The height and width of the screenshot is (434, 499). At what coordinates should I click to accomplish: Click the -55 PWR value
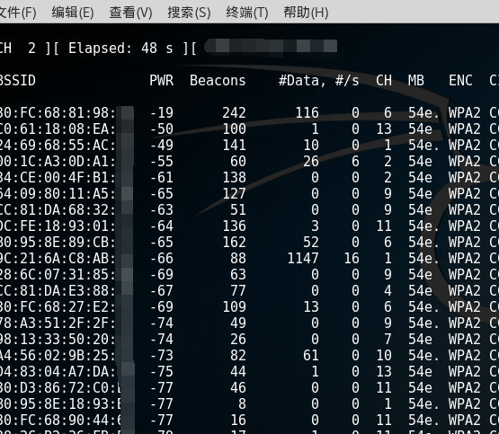[x=162, y=162]
